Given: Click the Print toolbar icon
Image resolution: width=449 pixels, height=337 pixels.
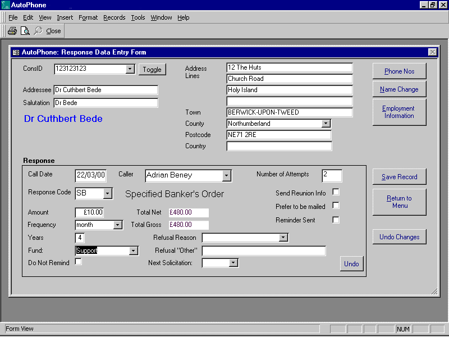Looking at the screenshot, I should 12,31.
